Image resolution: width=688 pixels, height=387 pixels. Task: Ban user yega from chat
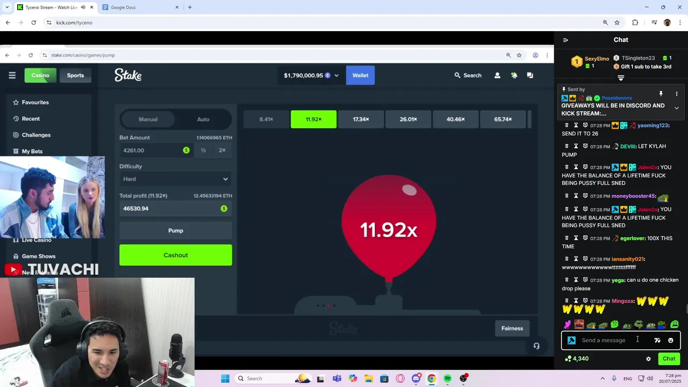(585, 280)
